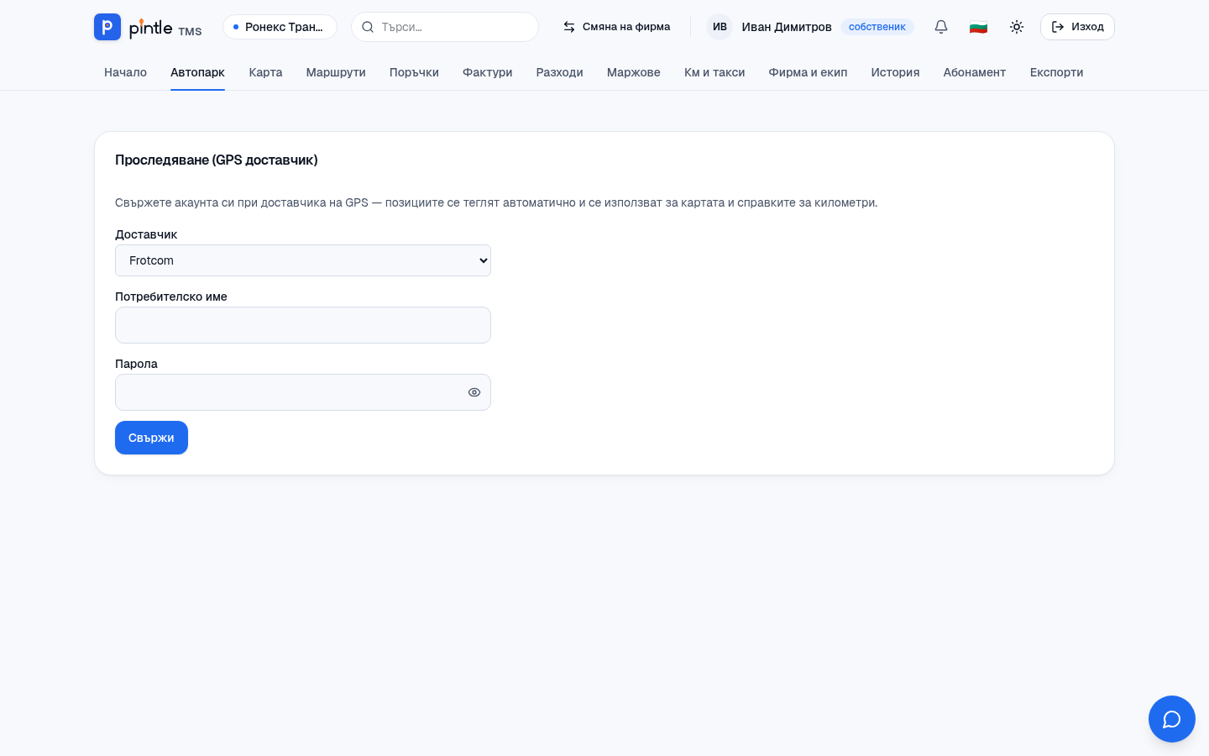
Task: Click the собственик role badge
Action: click(x=877, y=27)
